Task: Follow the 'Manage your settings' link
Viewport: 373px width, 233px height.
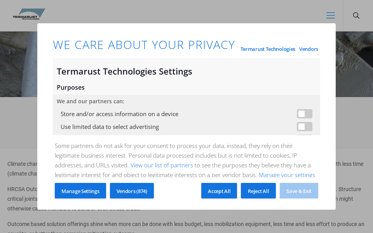Action: [x=287, y=175]
